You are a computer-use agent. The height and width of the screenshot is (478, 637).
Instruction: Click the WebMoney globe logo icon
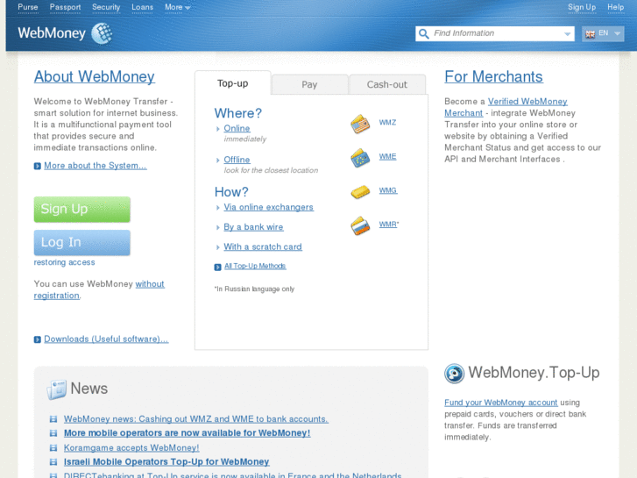pyautogui.click(x=102, y=33)
